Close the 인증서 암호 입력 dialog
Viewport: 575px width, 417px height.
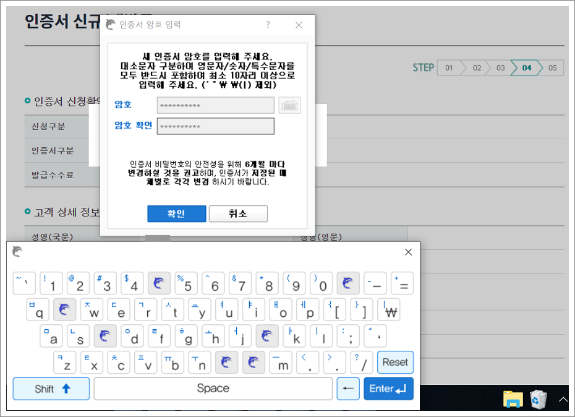[299, 25]
